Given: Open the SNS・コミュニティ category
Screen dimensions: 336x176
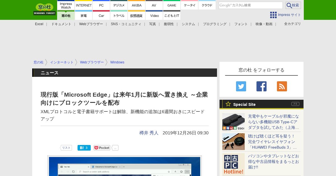Looking at the screenshot, I should tap(126, 24).
